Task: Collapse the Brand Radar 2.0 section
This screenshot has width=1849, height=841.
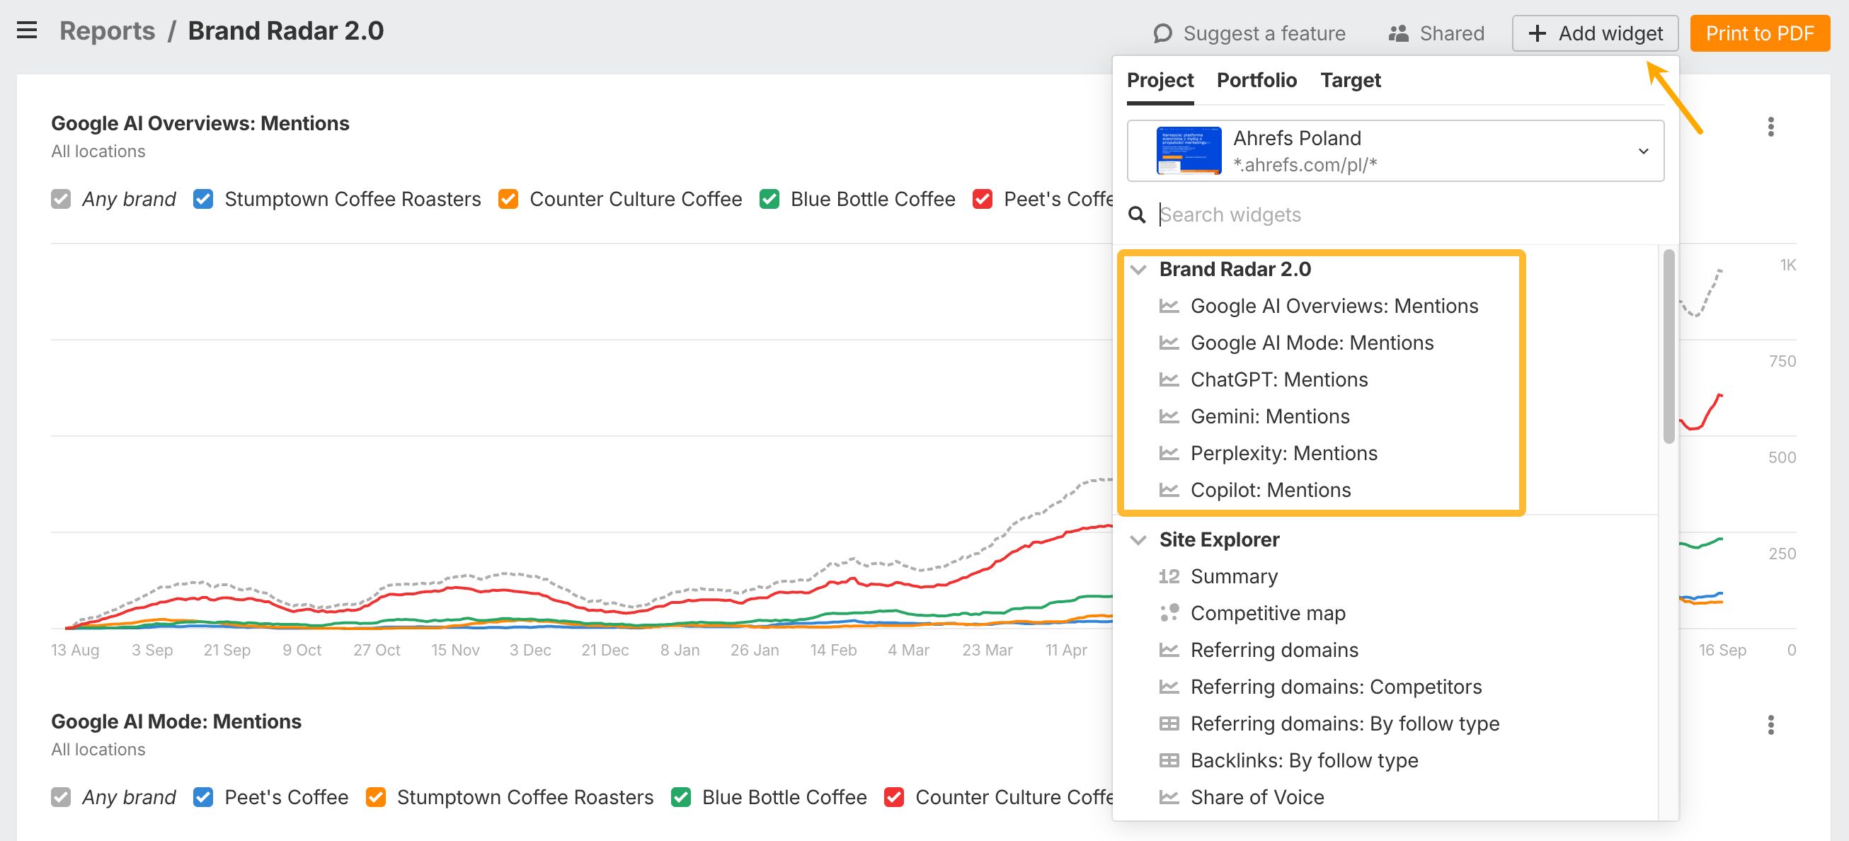Action: 1137,269
